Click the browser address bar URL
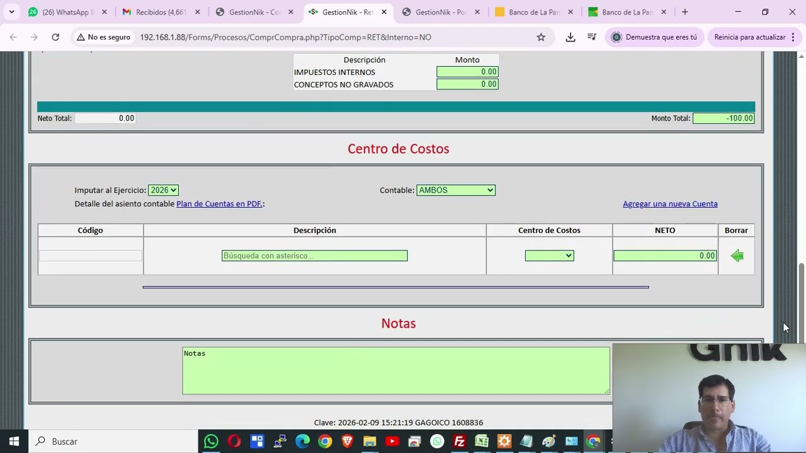This screenshot has height=453, width=806. pos(285,37)
